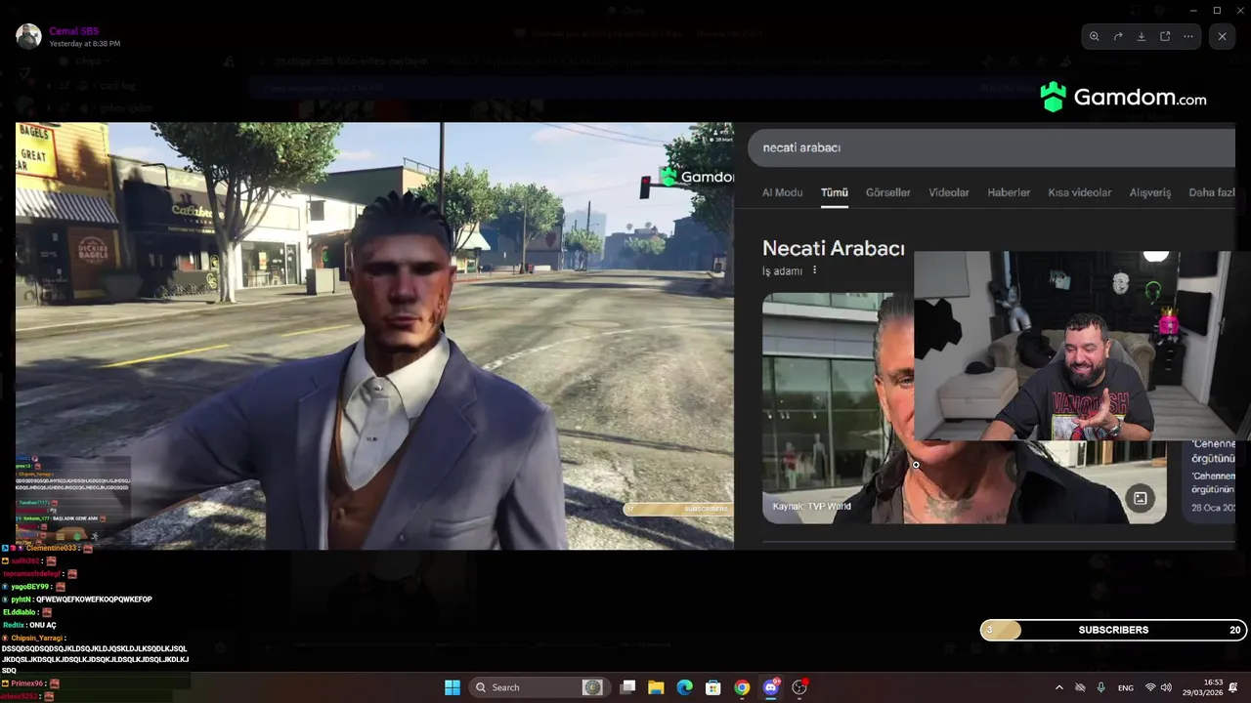Screen dimensions: 1251x703
Task: Switch to the 'Kısa videolar' tab
Action: point(1079,192)
